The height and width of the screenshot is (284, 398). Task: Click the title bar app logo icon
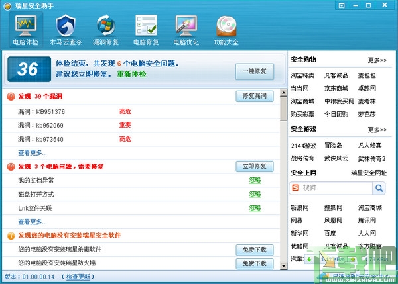click(x=7, y=6)
